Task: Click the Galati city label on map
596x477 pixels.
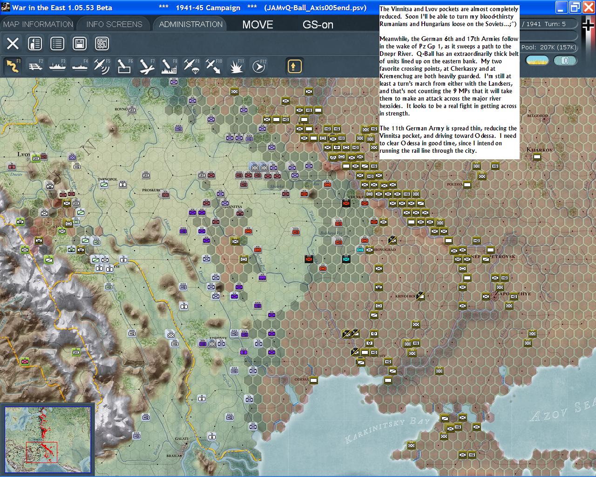Action: click(x=182, y=438)
